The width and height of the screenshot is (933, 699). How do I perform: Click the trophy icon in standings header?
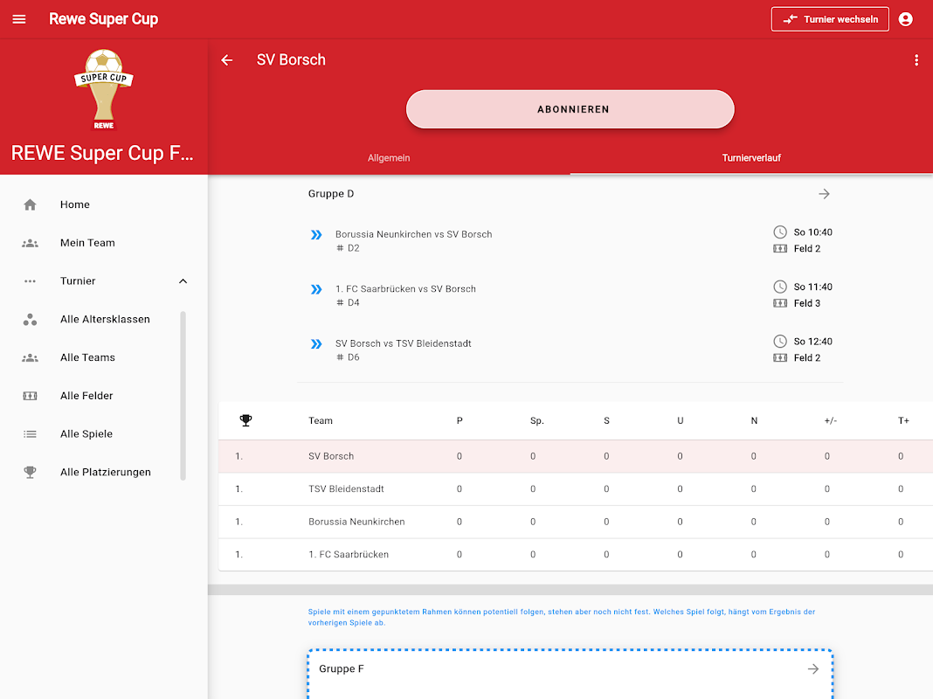pos(245,420)
